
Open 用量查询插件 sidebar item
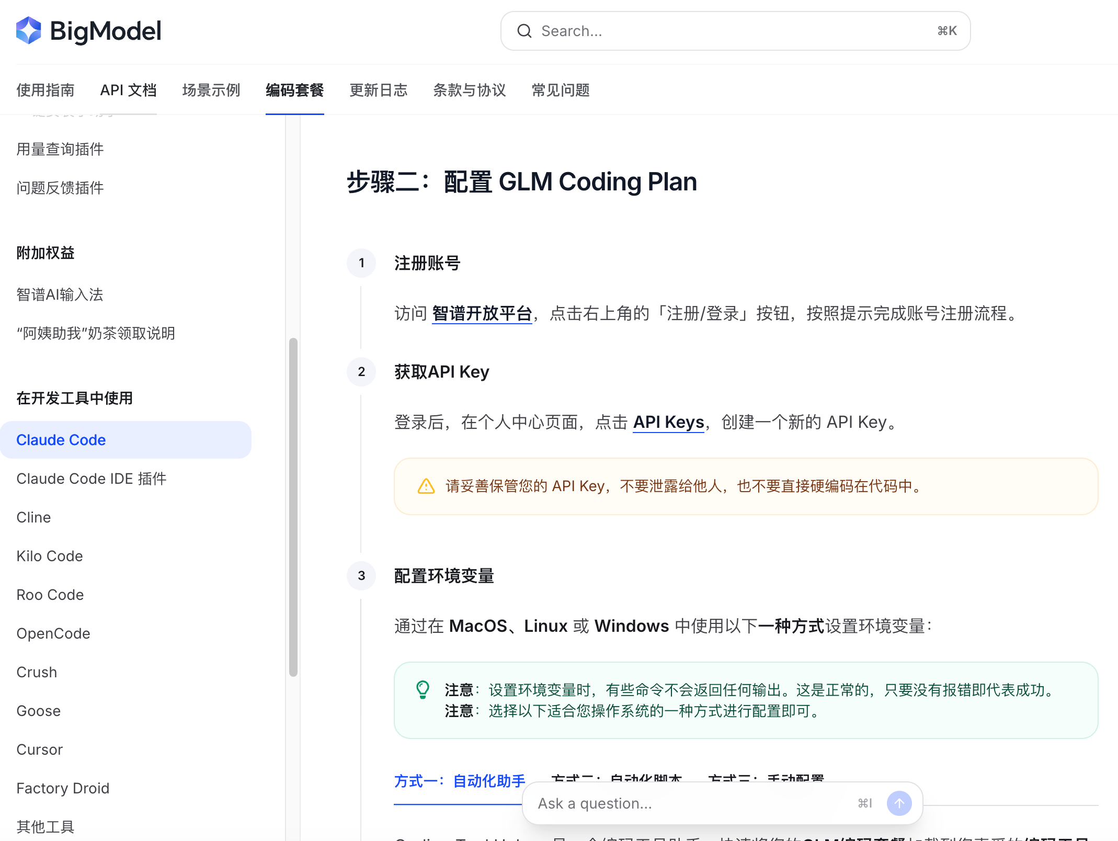(x=60, y=149)
